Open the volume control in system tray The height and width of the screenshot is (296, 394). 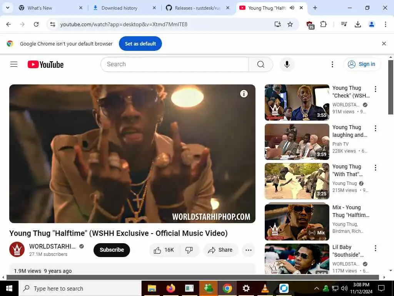[344, 288]
